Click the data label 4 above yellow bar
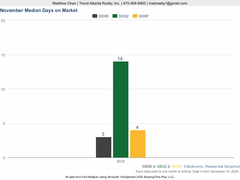 click(x=137, y=127)
